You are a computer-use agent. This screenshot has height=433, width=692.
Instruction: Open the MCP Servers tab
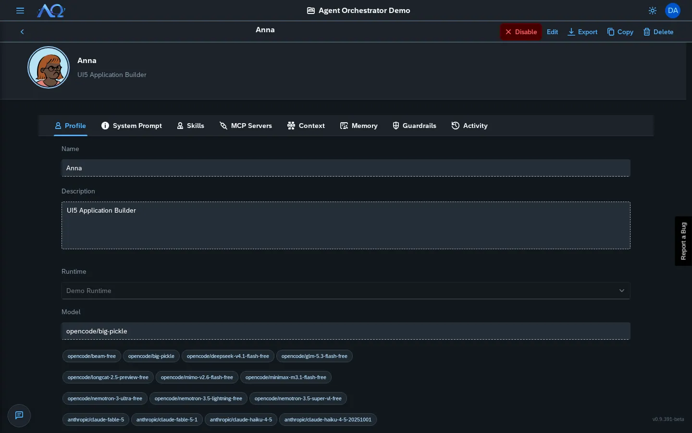(246, 126)
